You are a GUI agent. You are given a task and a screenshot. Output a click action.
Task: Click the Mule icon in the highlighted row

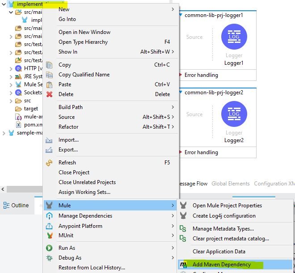49,206
